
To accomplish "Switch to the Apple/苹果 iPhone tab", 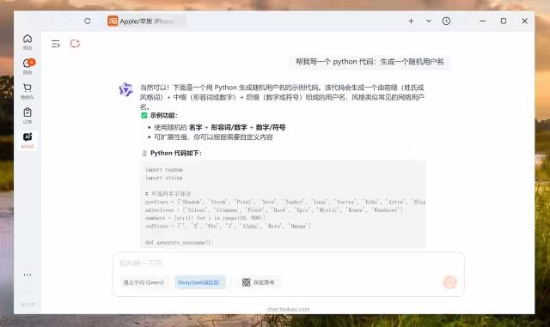I will (x=146, y=21).
